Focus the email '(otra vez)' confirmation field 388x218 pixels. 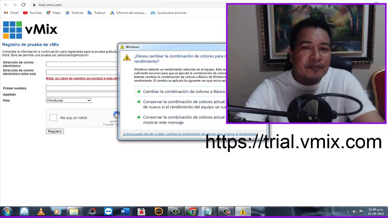coord(82,72)
